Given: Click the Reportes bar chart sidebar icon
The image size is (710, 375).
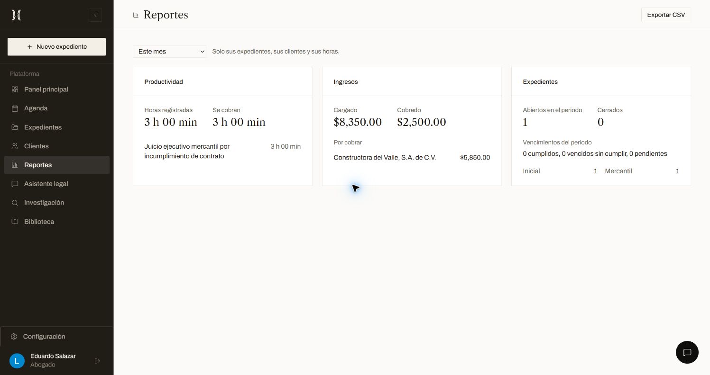Looking at the screenshot, I should point(15,165).
